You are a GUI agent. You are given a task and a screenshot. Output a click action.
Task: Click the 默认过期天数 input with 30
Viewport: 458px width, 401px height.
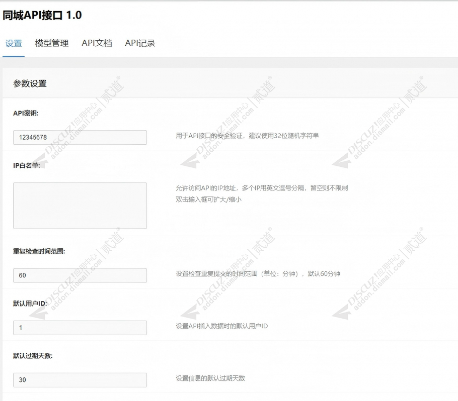[x=80, y=380]
